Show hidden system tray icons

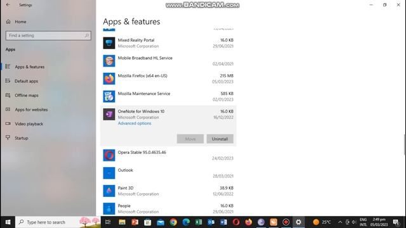pos(340,222)
